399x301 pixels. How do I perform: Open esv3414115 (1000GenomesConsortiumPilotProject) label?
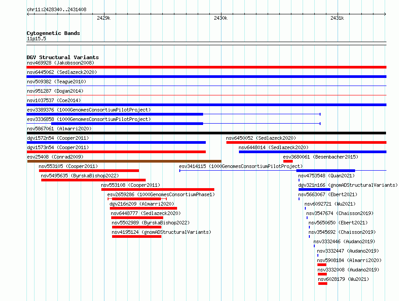pos(241,166)
